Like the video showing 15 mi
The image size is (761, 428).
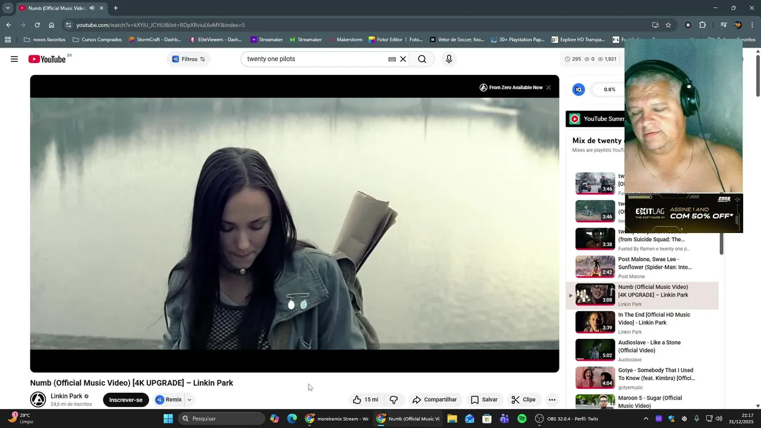[365, 399]
